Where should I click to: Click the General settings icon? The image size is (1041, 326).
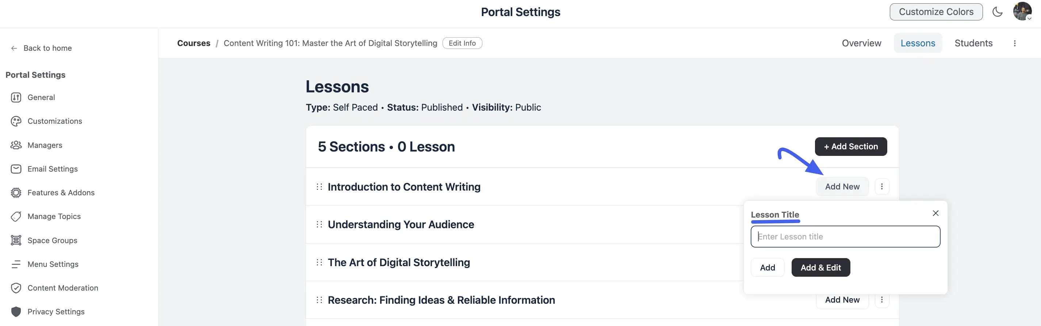coord(16,97)
